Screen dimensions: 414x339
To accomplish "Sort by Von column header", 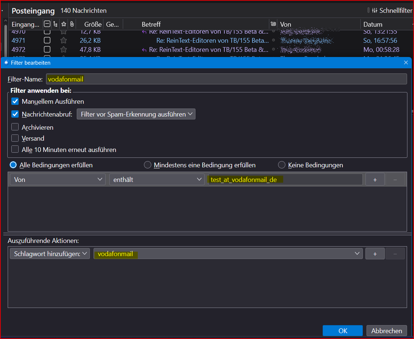I will [x=285, y=24].
